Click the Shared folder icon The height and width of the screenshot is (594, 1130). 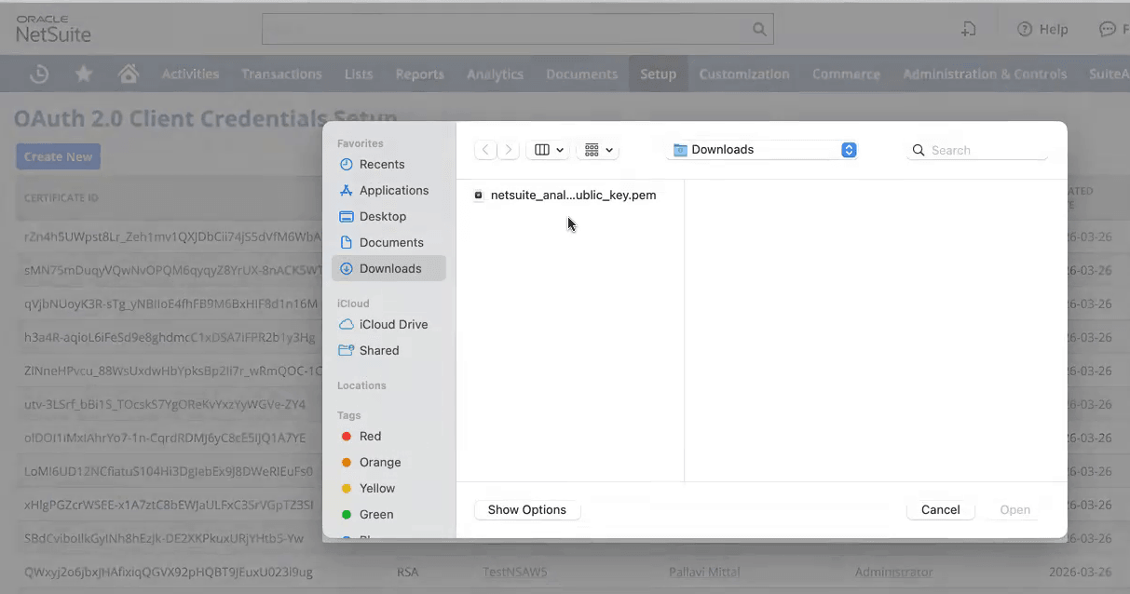[x=347, y=350]
